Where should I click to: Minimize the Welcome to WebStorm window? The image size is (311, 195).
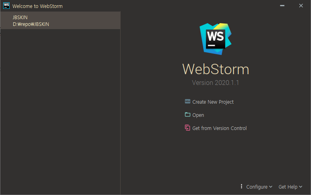coord(282,6)
